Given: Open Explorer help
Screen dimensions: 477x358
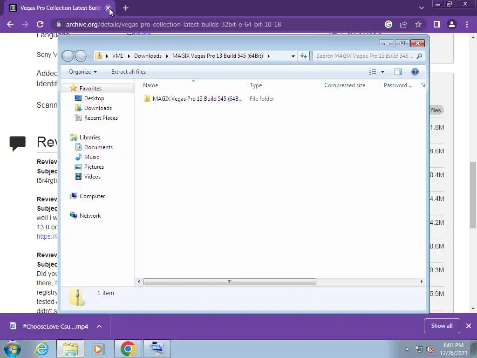Looking at the screenshot, I should (x=415, y=72).
